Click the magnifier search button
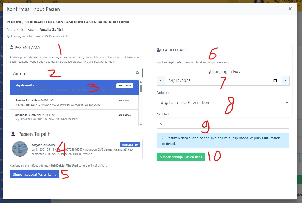Screen dimensions: 302x203 click(137, 73)
